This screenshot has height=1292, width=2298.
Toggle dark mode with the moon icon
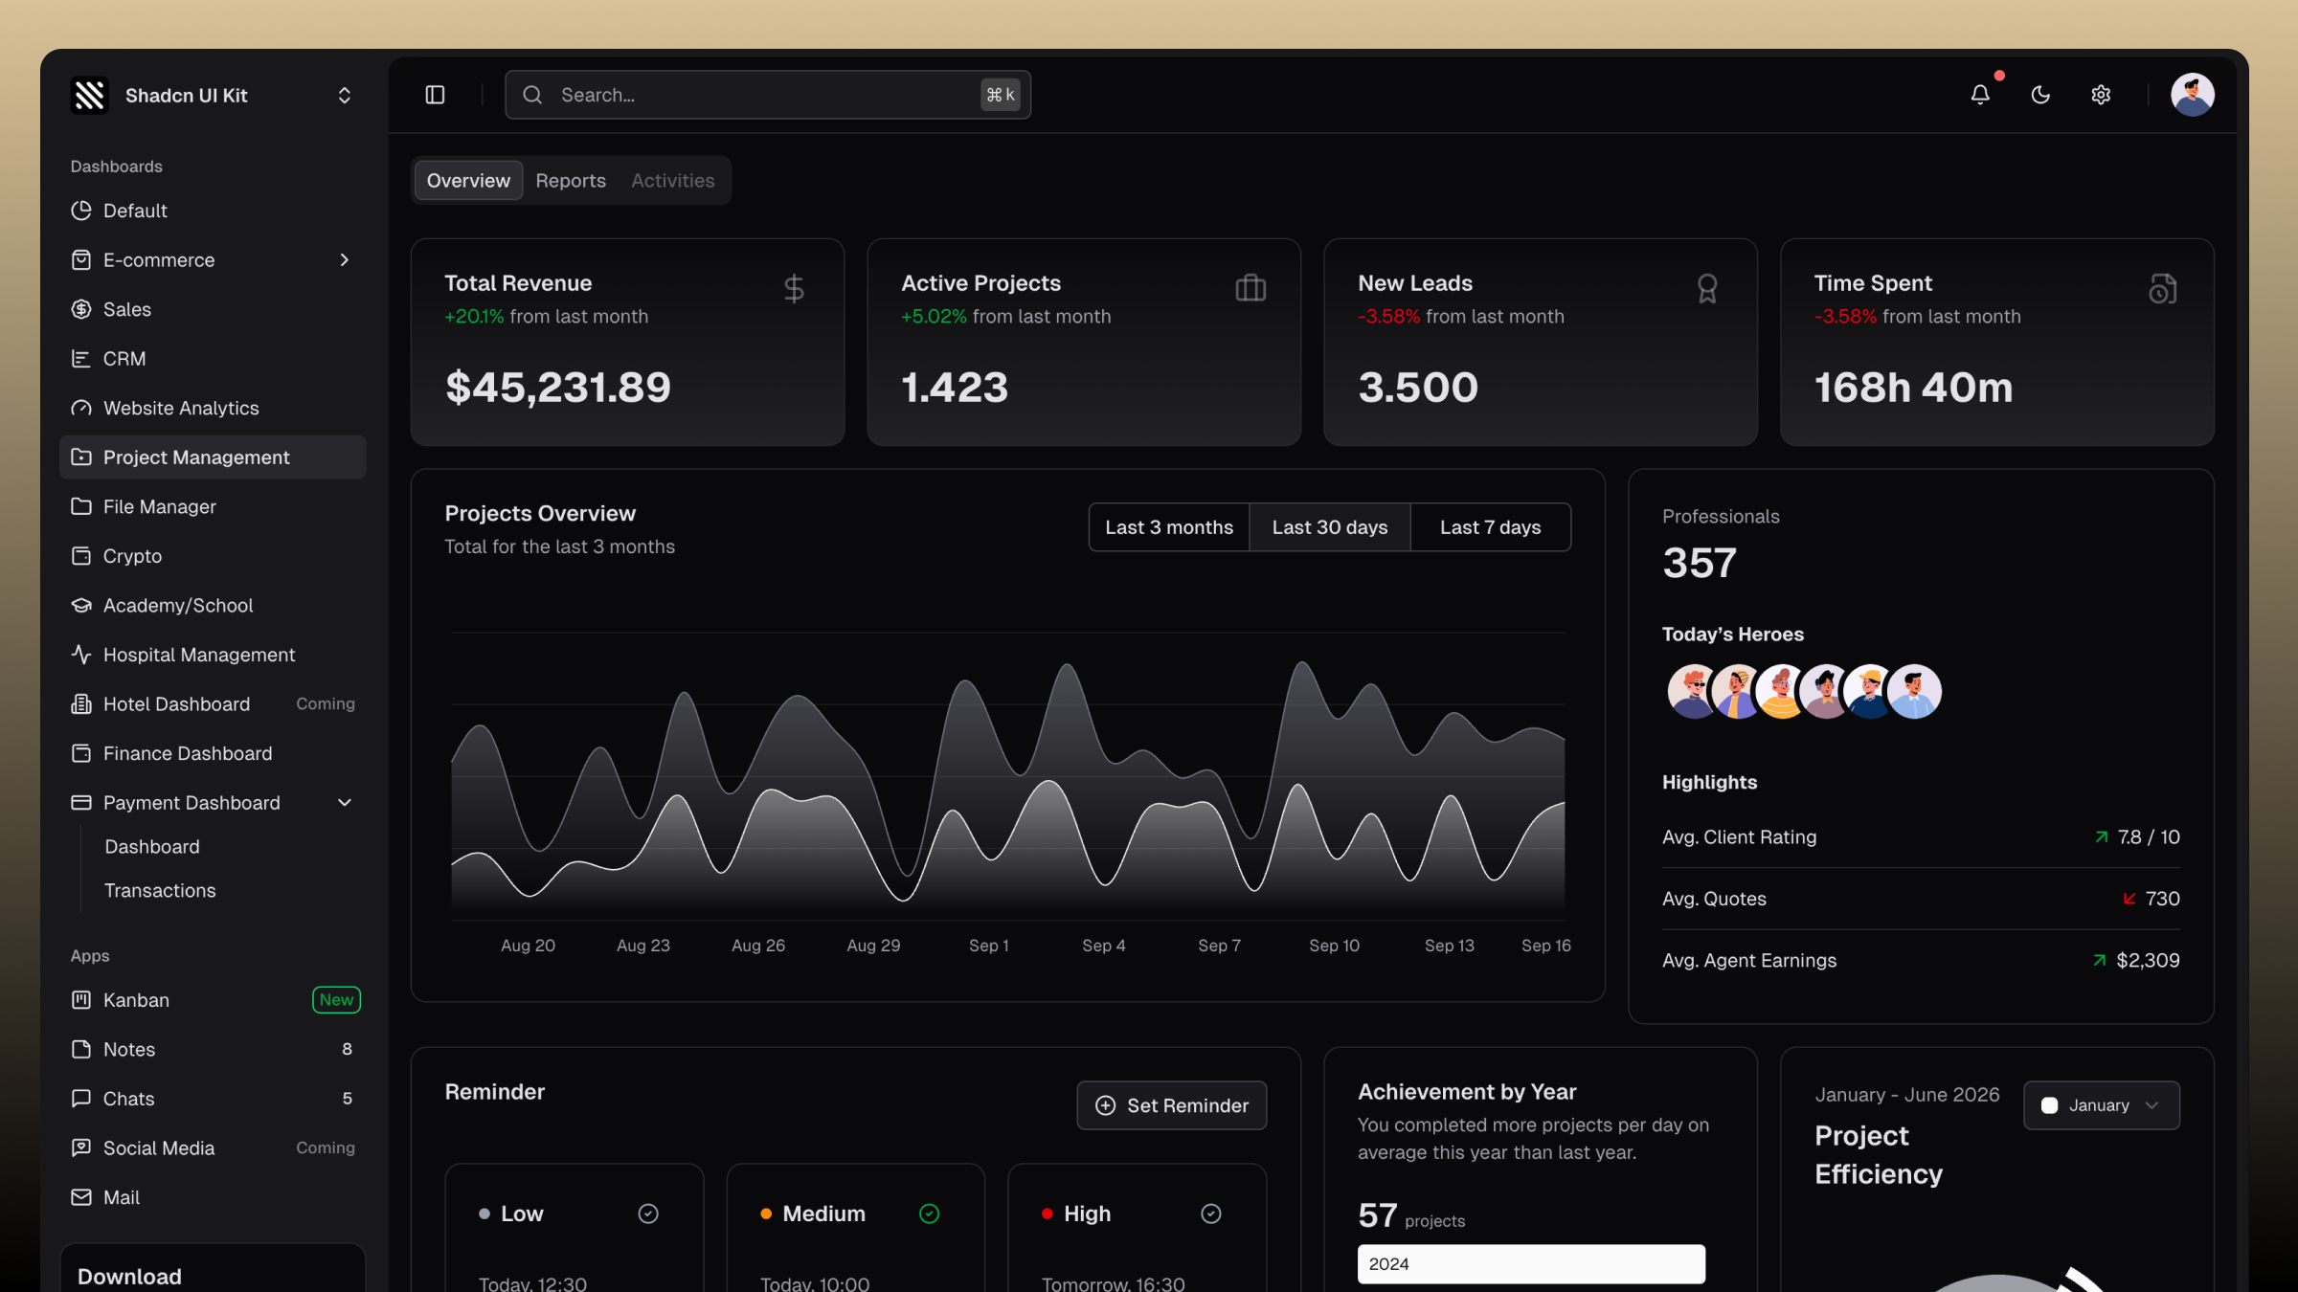click(x=2040, y=94)
